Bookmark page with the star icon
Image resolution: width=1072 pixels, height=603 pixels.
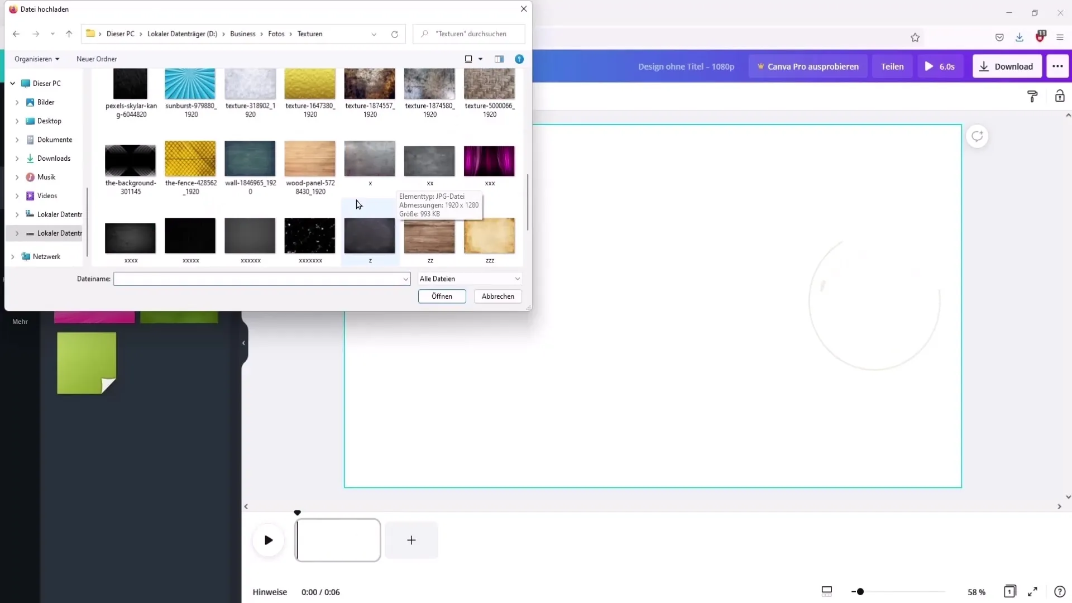click(915, 37)
